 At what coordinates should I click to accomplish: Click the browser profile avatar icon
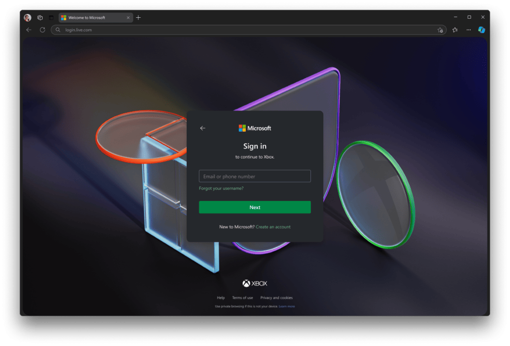click(28, 17)
